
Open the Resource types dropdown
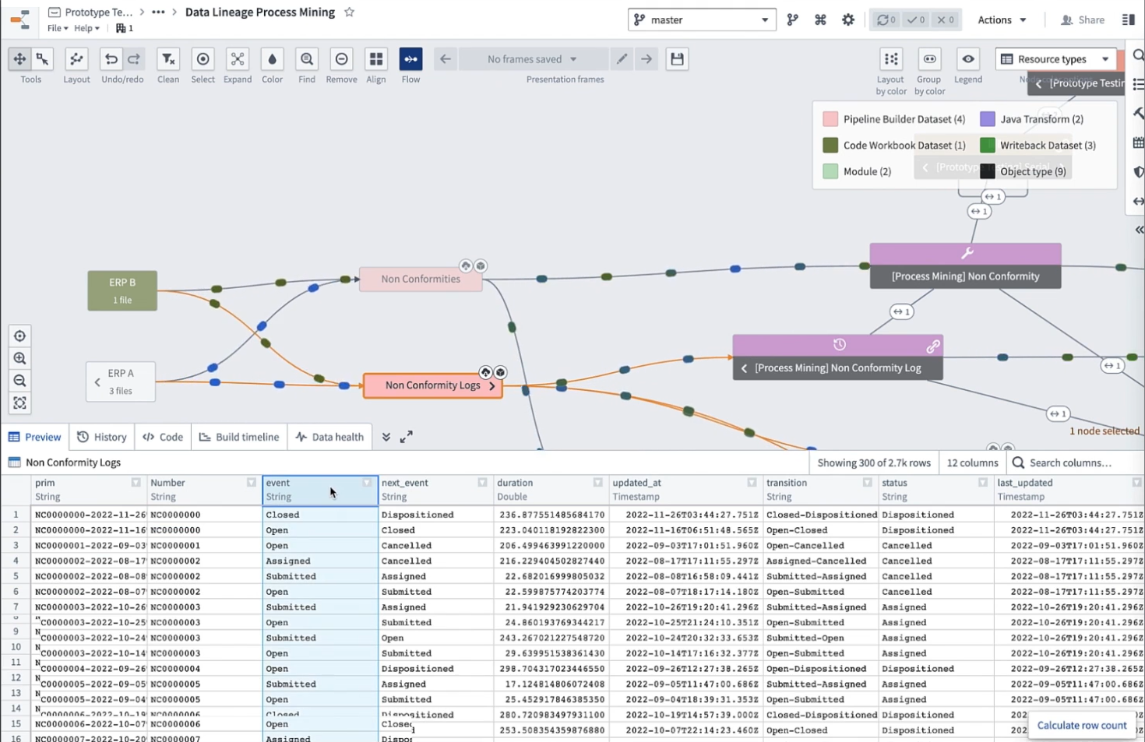(x=1055, y=59)
